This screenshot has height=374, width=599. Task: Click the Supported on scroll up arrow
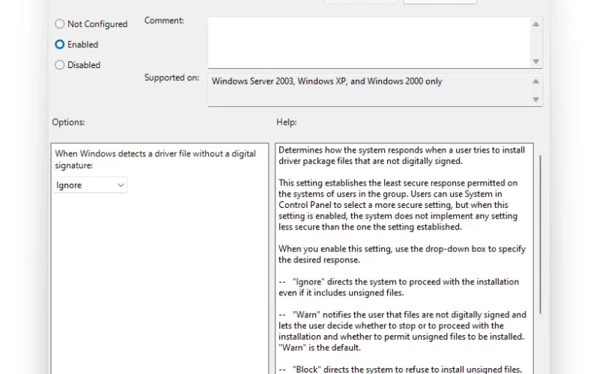(536, 82)
